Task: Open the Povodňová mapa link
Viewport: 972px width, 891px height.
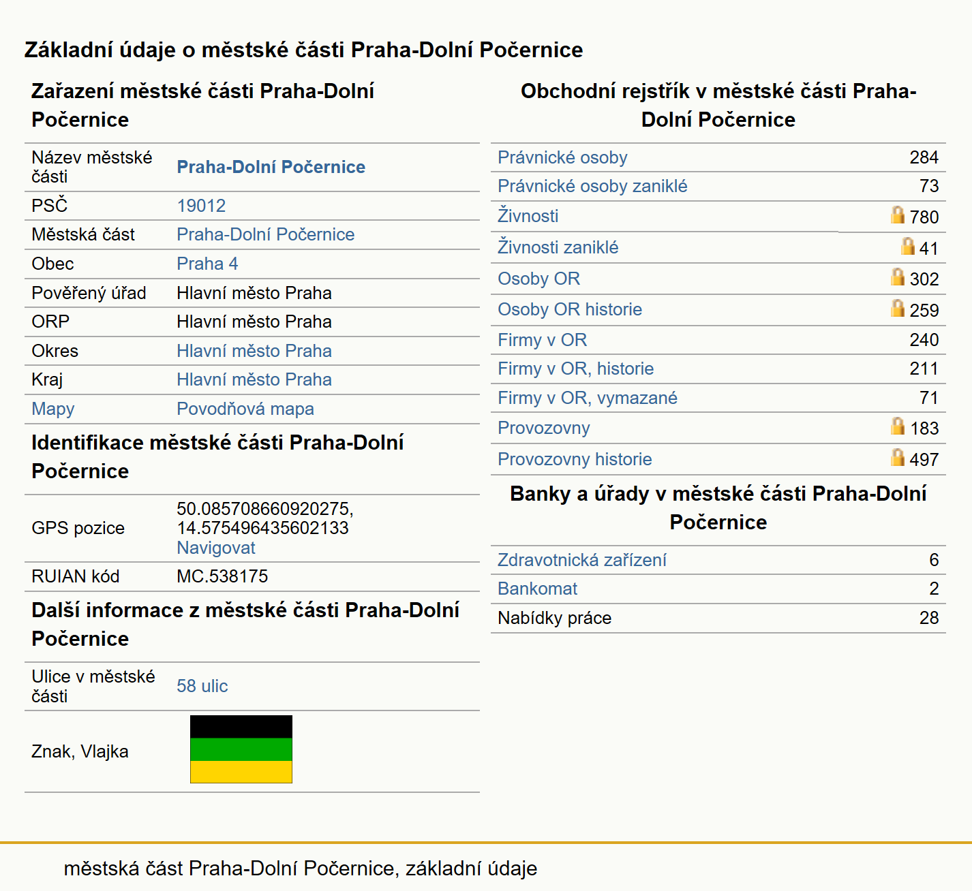Action: click(245, 409)
